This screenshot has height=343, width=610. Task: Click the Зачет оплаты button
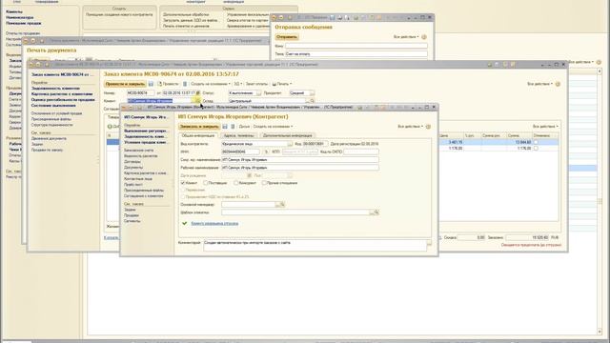[256, 84]
